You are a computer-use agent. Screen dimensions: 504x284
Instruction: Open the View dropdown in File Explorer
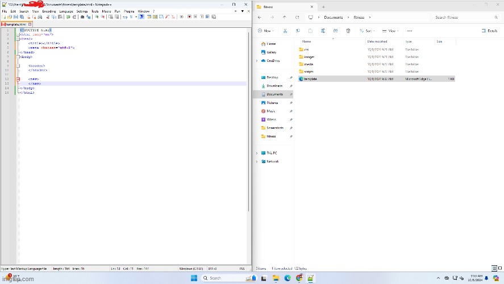pos(390,31)
